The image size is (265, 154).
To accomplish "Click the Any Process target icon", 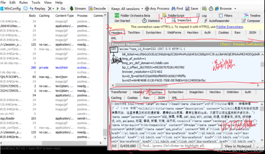I will point(147,9).
